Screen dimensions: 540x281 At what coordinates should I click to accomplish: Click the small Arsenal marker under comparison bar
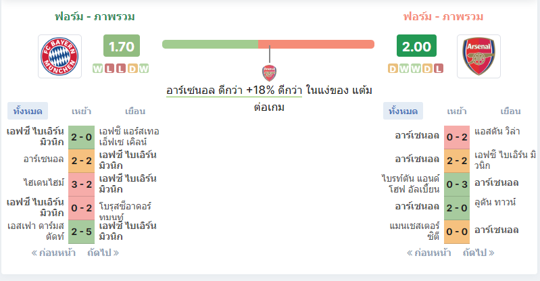click(269, 73)
